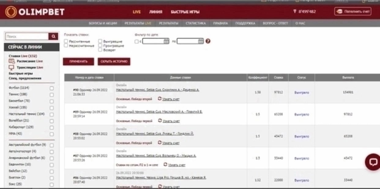The image size is (380, 189).
Task: Check the Волейбол (21) sport box
Action: pos(52,121)
